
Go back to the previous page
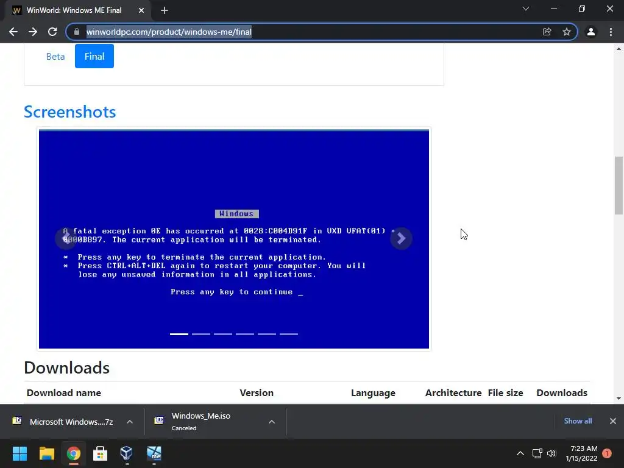click(13, 32)
